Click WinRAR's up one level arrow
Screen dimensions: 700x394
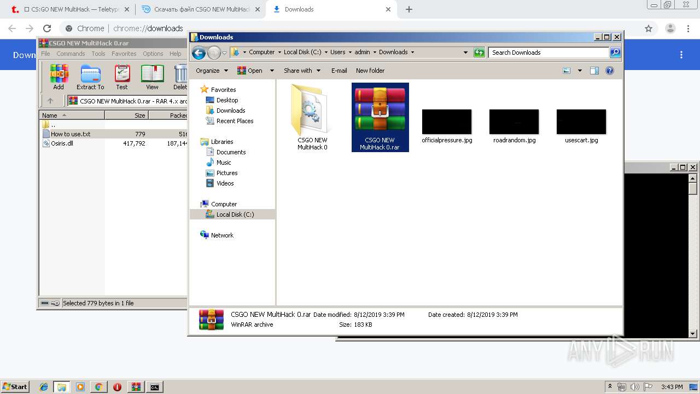click(x=50, y=101)
